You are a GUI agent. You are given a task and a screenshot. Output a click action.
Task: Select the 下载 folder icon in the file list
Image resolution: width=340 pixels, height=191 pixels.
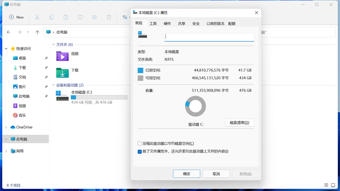[x=62, y=73]
